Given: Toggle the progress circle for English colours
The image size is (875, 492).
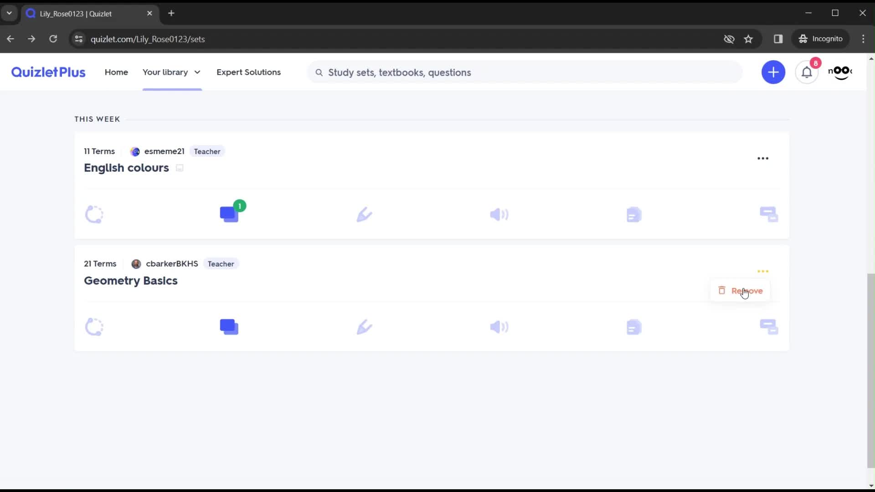Looking at the screenshot, I should click(94, 215).
